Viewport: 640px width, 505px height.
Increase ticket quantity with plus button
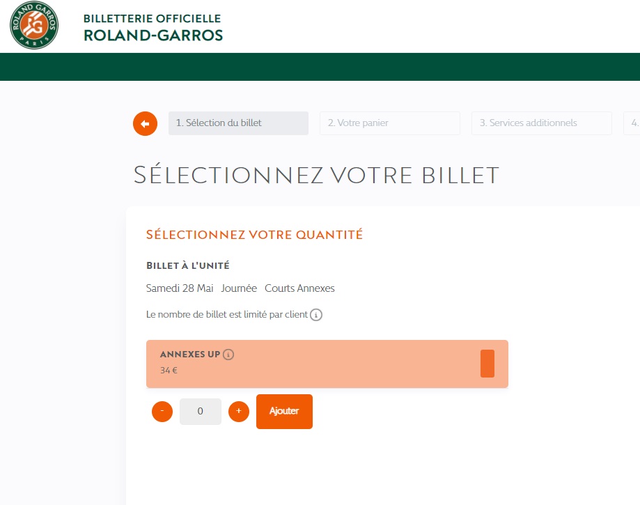[x=239, y=412]
